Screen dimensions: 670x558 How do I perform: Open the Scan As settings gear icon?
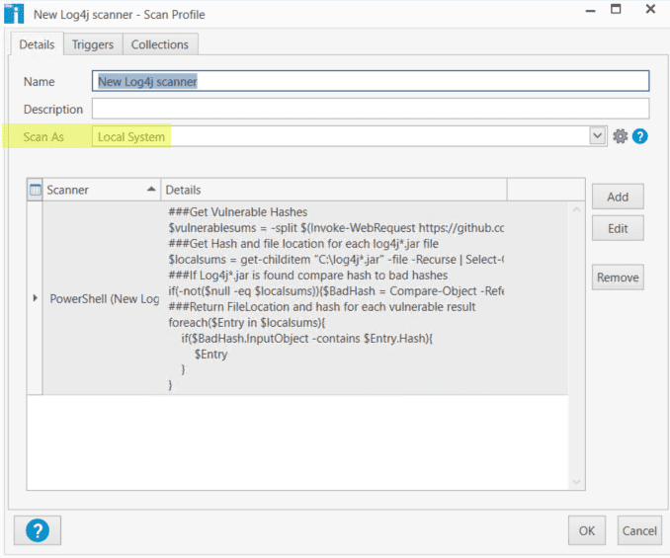click(620, 136)
